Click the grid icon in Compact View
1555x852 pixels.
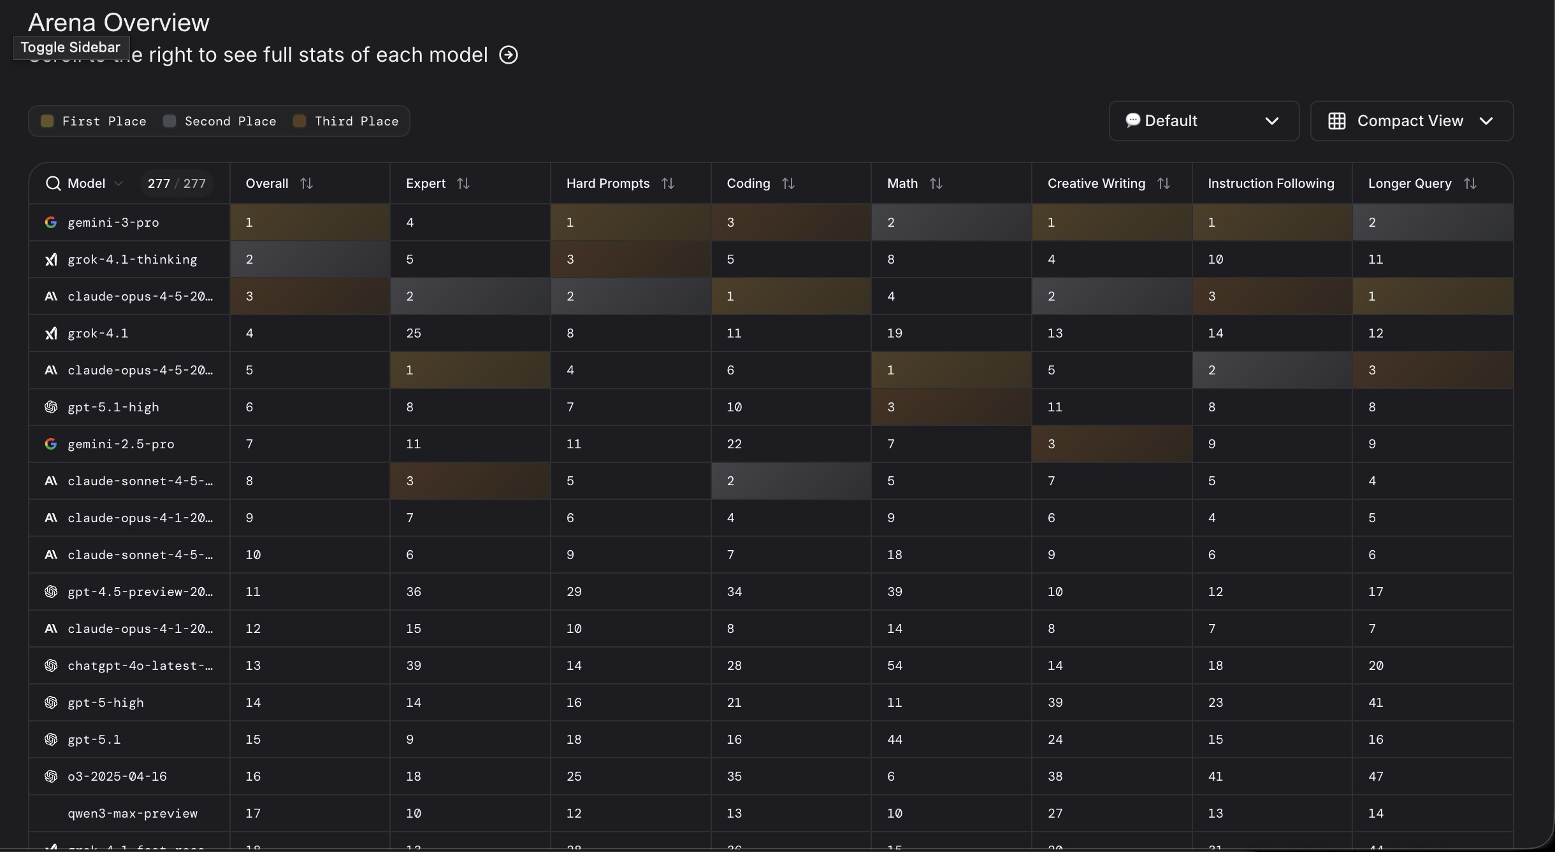(x=1337, y=121)
